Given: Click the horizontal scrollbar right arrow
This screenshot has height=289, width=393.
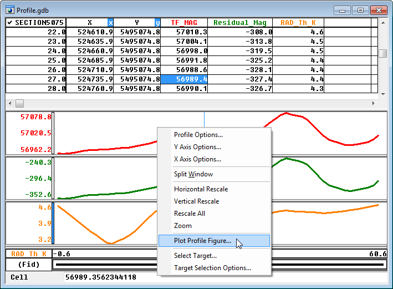Looking at the screenshot, I should pos(373,103).
